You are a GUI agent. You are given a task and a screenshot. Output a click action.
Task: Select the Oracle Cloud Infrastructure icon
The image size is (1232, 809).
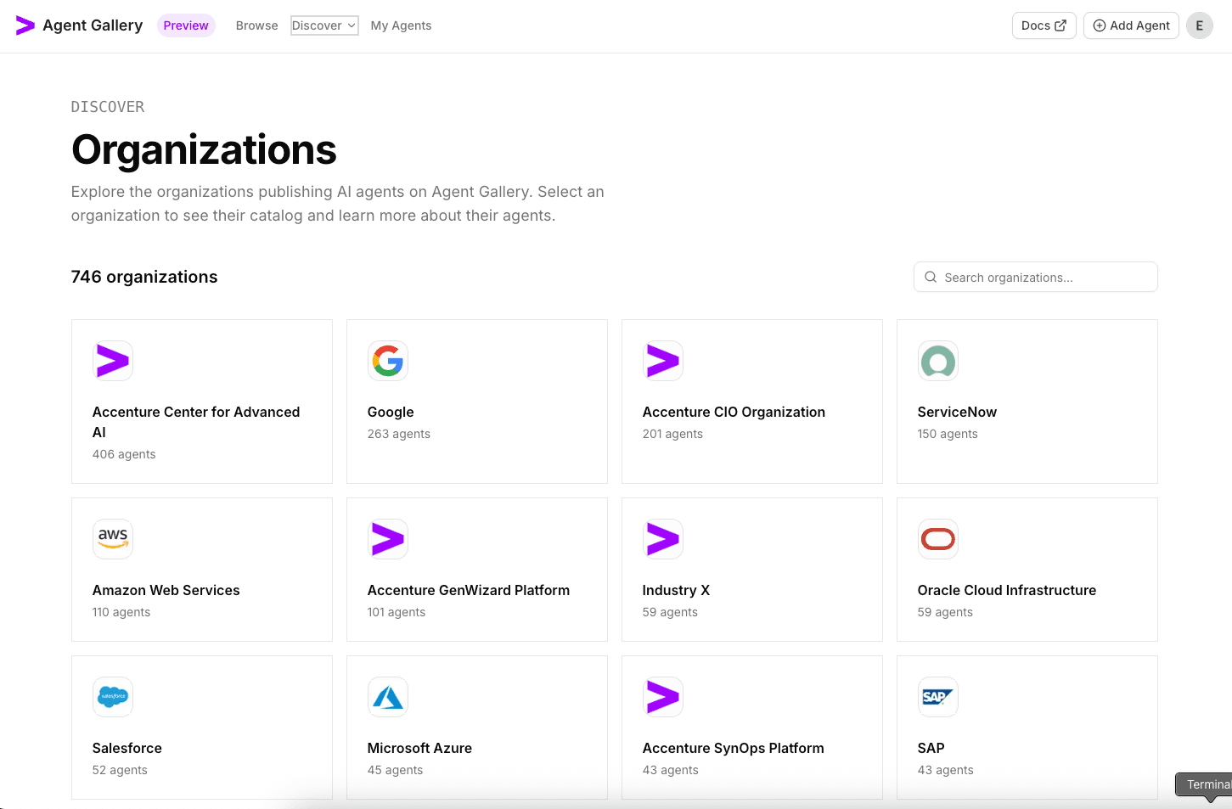tap(938, 539)
